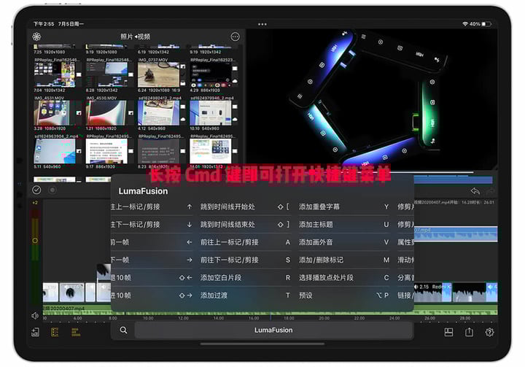Screen dimensions: 525x367
Task: Open the layout switcher icon
Action: pyautogui.click(x=448, y=332)
